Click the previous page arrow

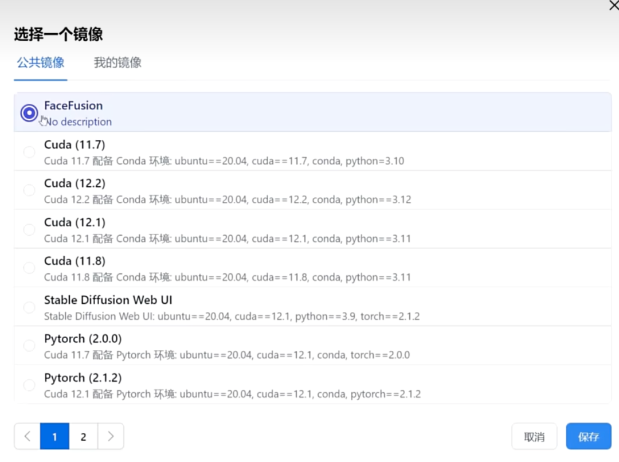(27, 436)
